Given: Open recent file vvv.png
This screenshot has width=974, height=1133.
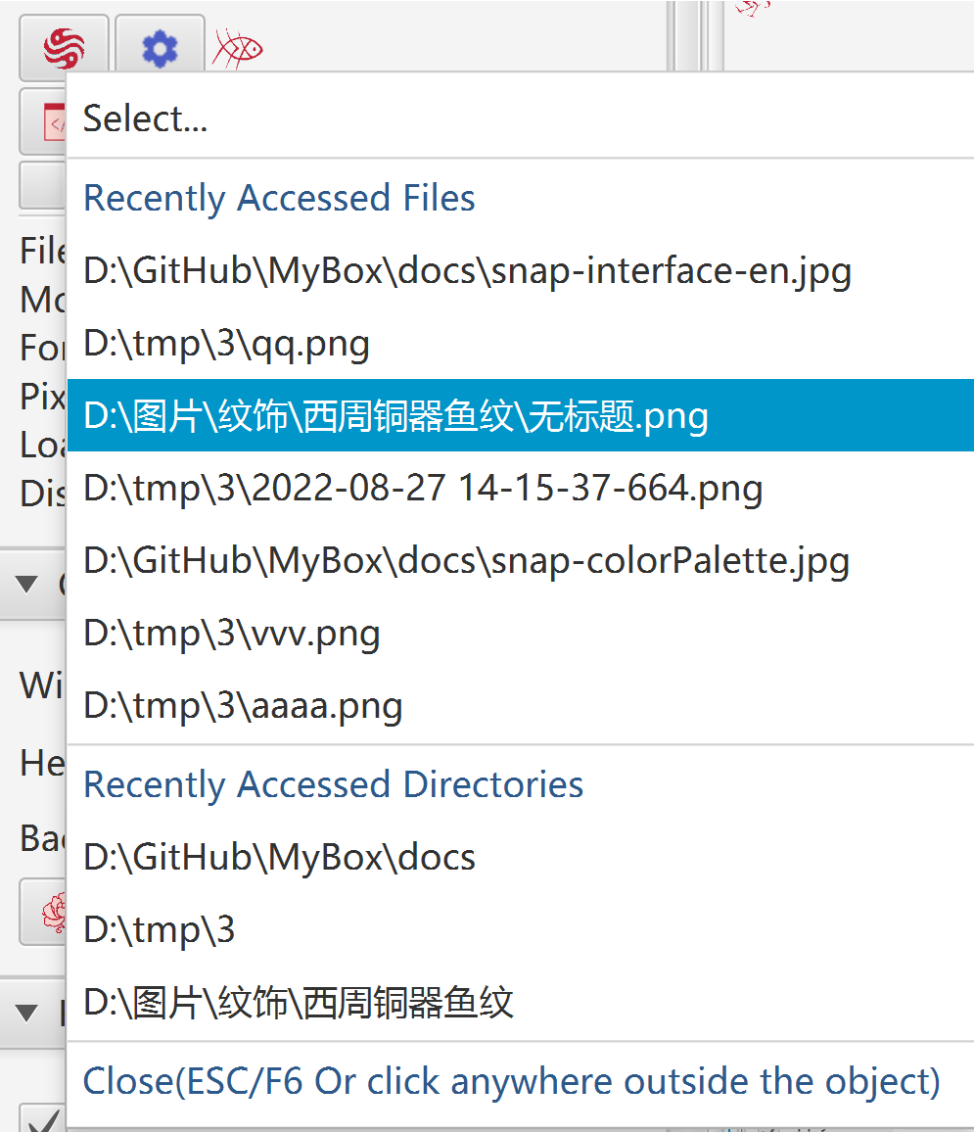Looking at the screenshot, I should pos(520,633).
